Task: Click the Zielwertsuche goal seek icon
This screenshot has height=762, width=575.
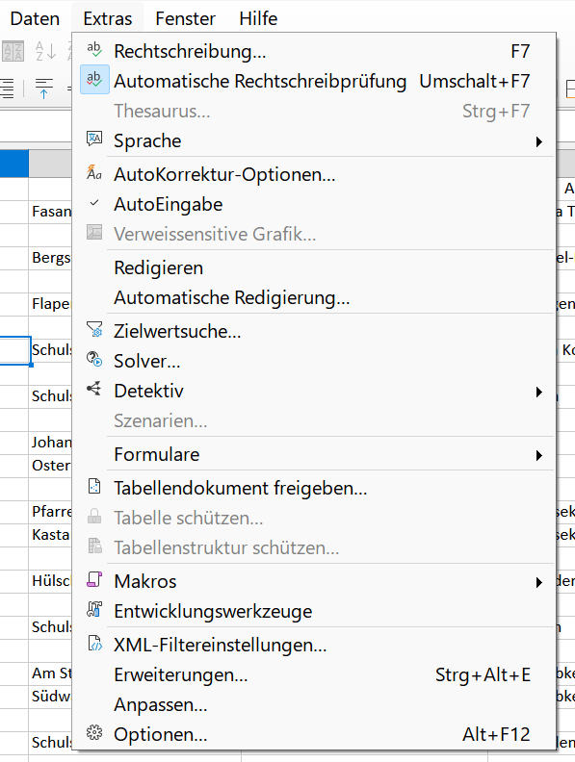Action: tap(94, 330)
